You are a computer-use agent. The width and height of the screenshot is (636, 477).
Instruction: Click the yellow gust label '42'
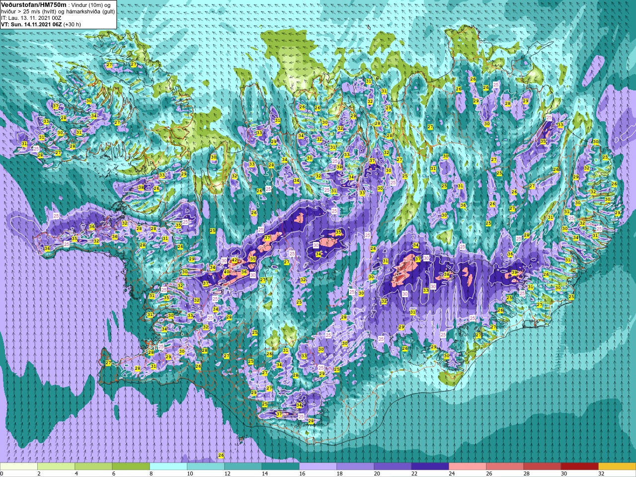tap(235, 260)
